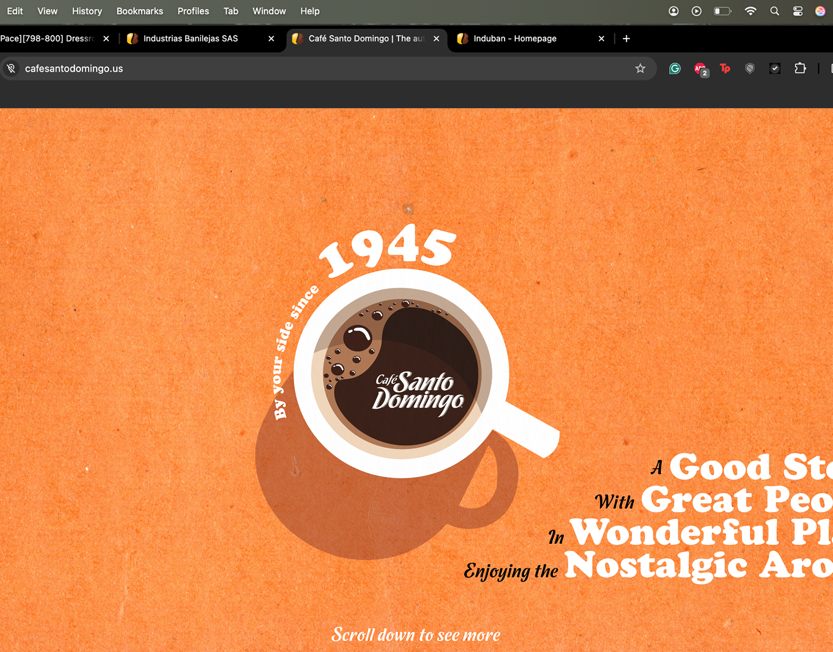The image size is (833, 652).
Task: Open the checkmark extension icon
Action: point(775,68)
